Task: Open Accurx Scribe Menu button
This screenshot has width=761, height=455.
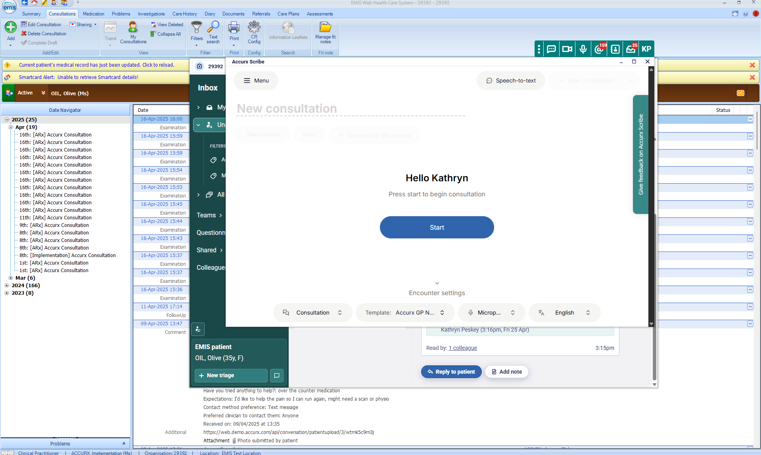Action: click(256, 81)
